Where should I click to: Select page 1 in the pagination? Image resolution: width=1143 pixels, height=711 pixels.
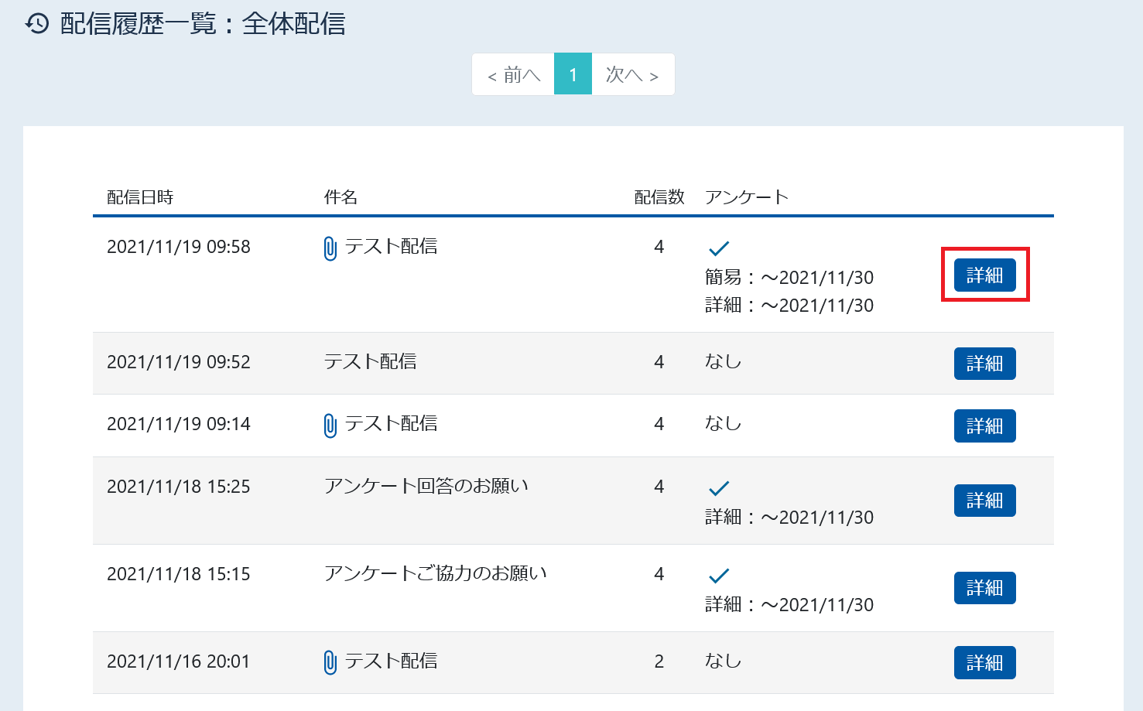pyautogui.click(x=573, y=74)
